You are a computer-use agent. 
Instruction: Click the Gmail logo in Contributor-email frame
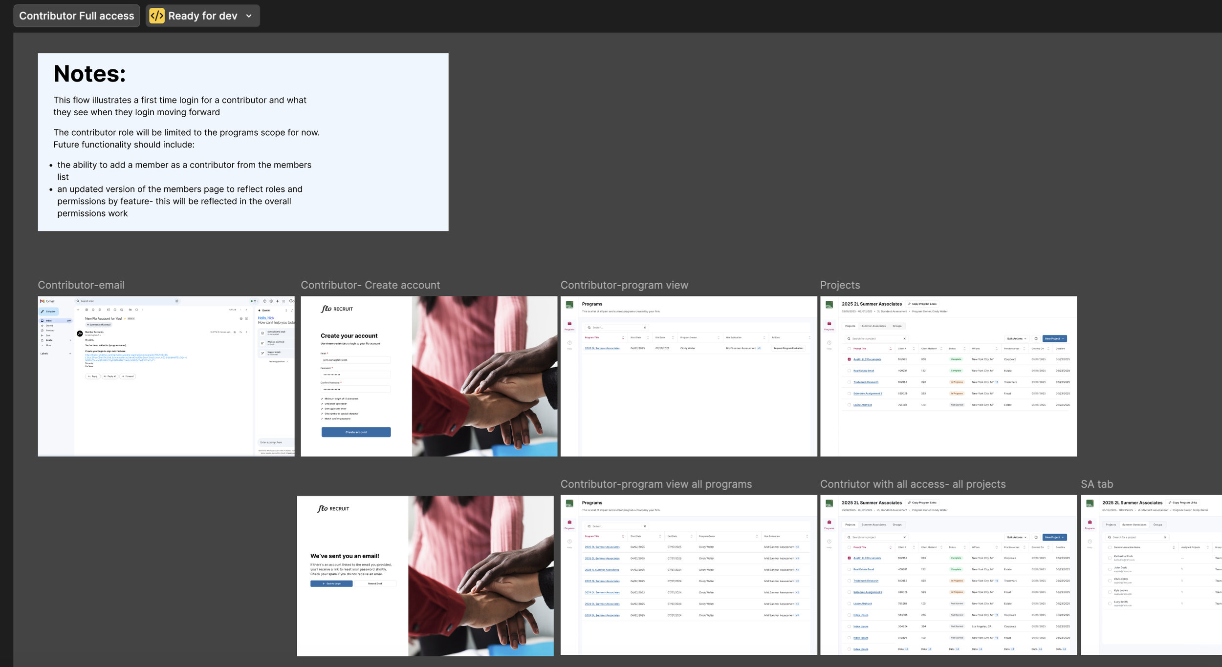tap(43, 301)
